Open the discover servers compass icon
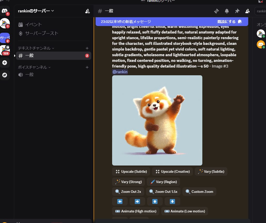This screenshot has height=223, width=266. click(5, 75)
